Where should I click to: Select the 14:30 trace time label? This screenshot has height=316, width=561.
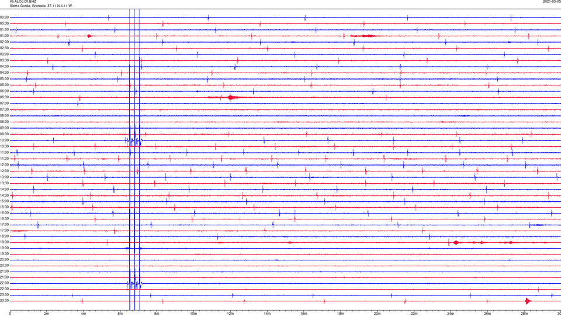[5, 195]
